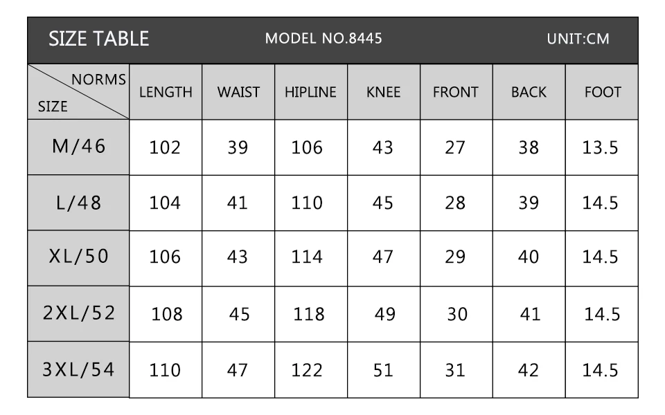Click knee value 49 for 2XL/52
This screenshot has width=665, height=415.
click(x=384, y=314)
